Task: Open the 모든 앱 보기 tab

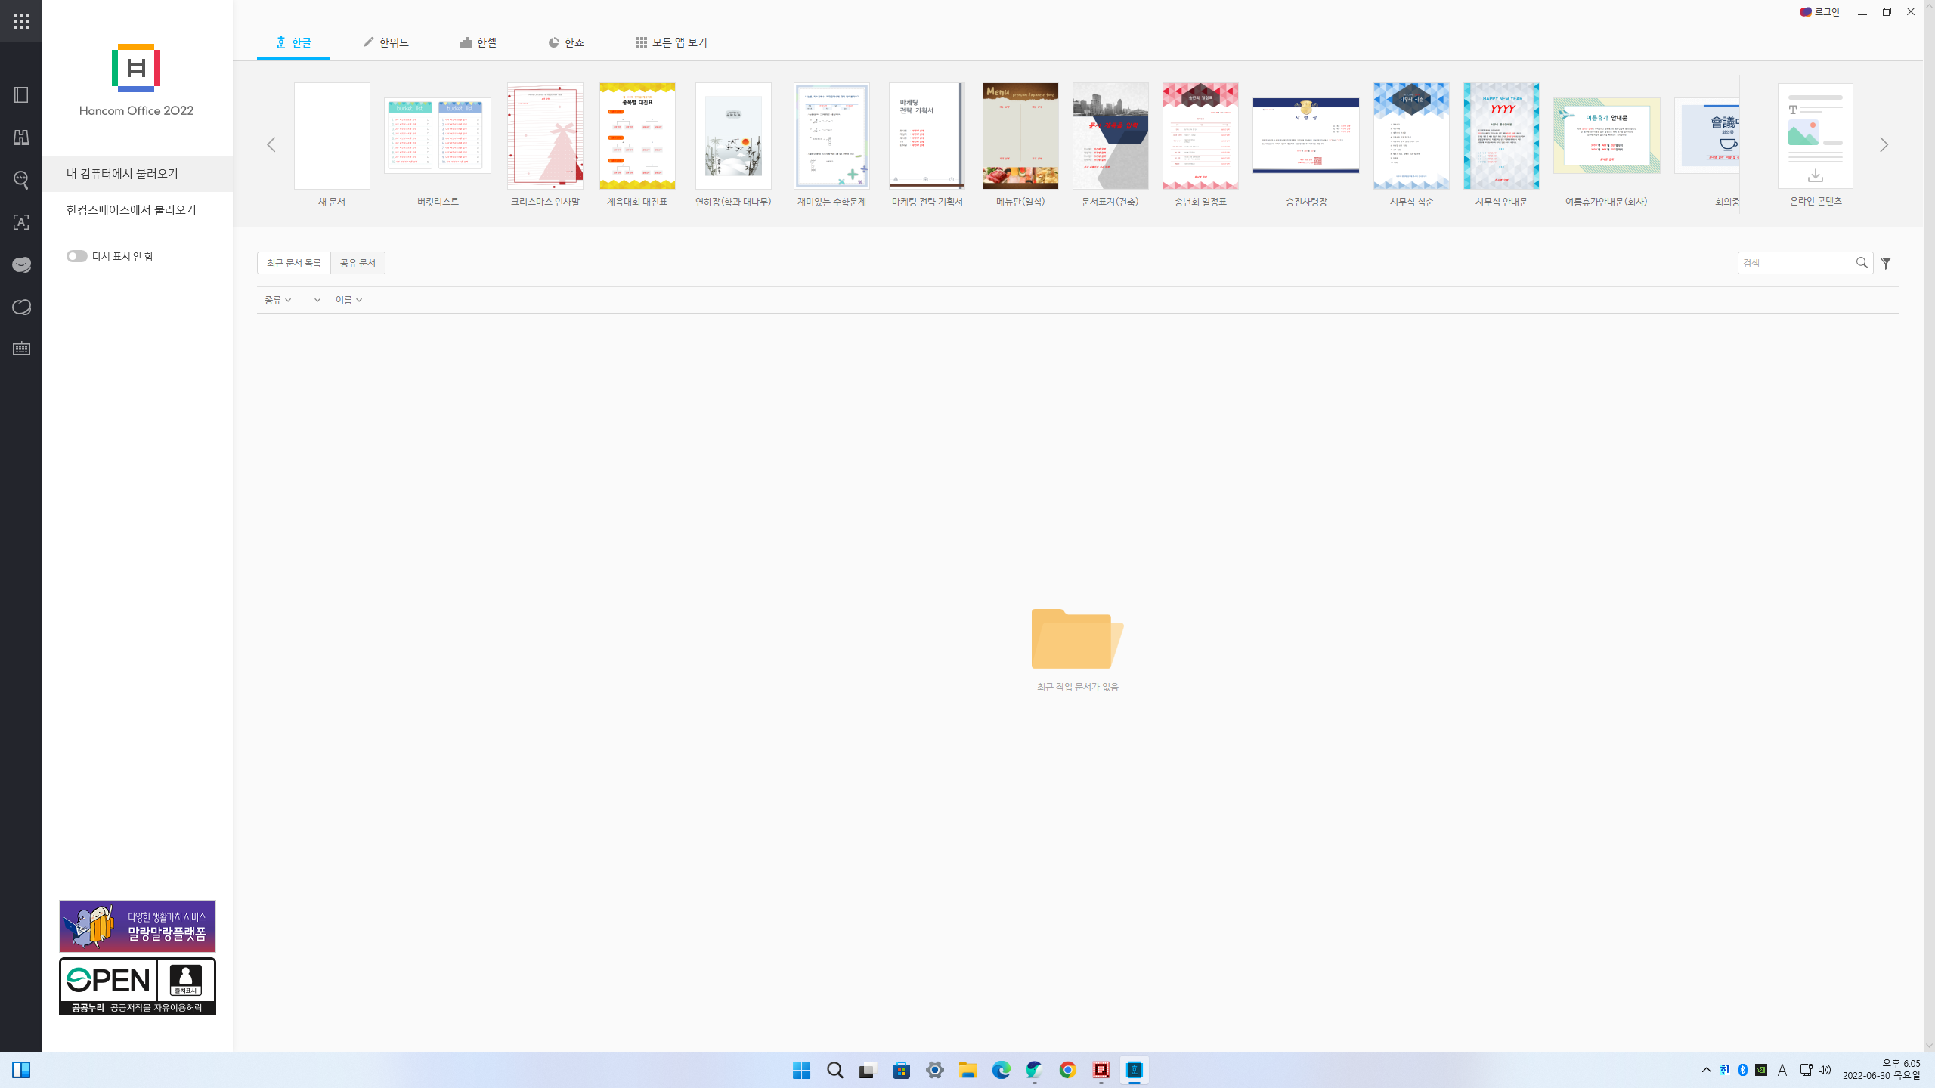Action: click(671, 42)
